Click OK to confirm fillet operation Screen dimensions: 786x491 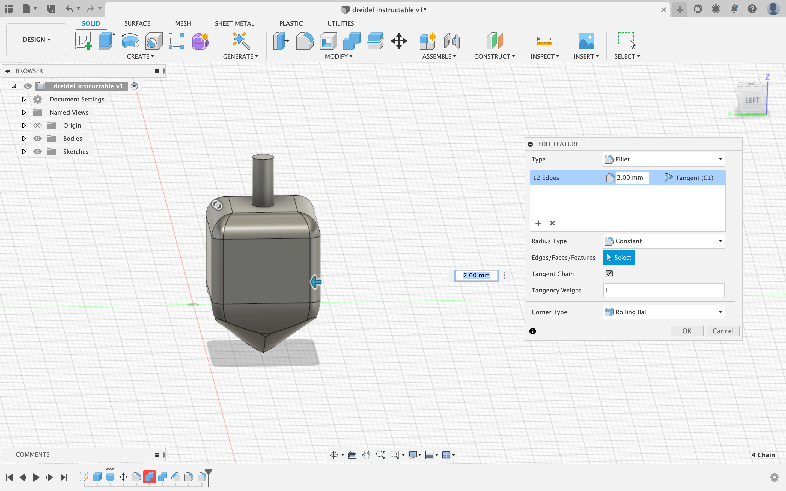click(687, 330)
